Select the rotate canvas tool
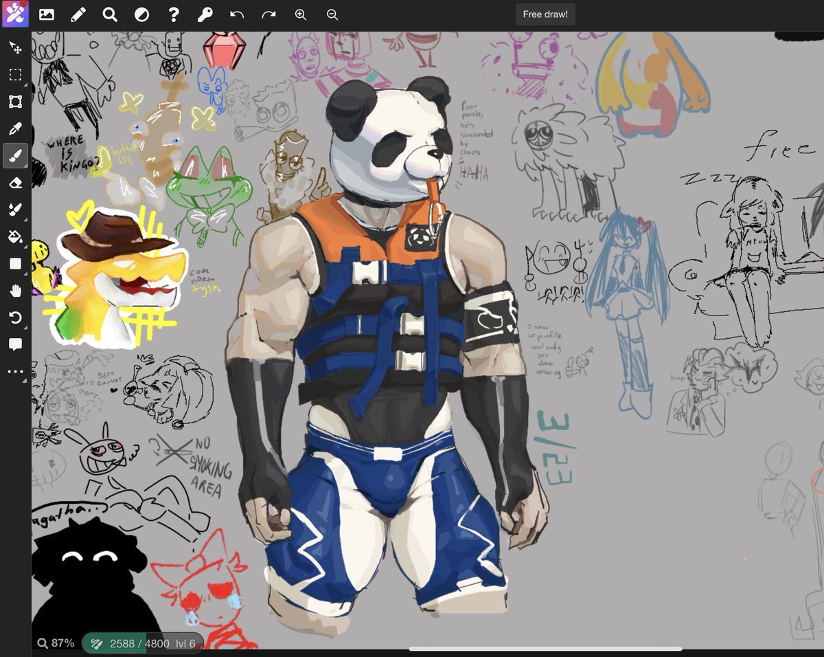 pos(15,318)
